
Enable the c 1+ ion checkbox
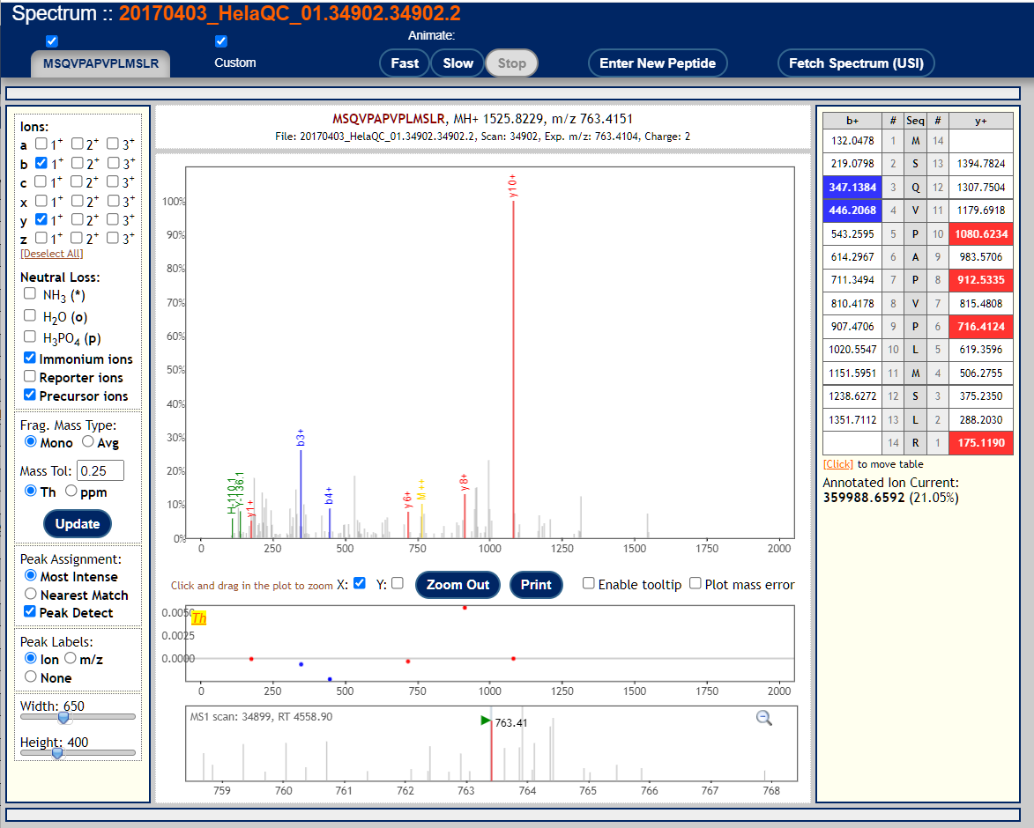pos(41,181)
